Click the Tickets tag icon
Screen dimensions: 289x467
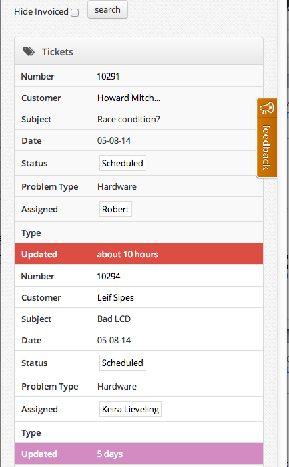pyautogui.click(x=29, y=52)
